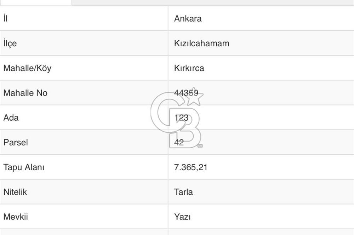Image resolution: width=354 pixels, height=235 pixels.
Task: Click the İl row label
Action: [x=5, y=19]
